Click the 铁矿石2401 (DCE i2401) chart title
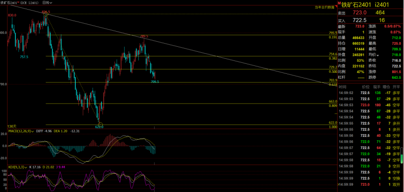The width and height of the screenshot is (404, 192). coord(20,2)
